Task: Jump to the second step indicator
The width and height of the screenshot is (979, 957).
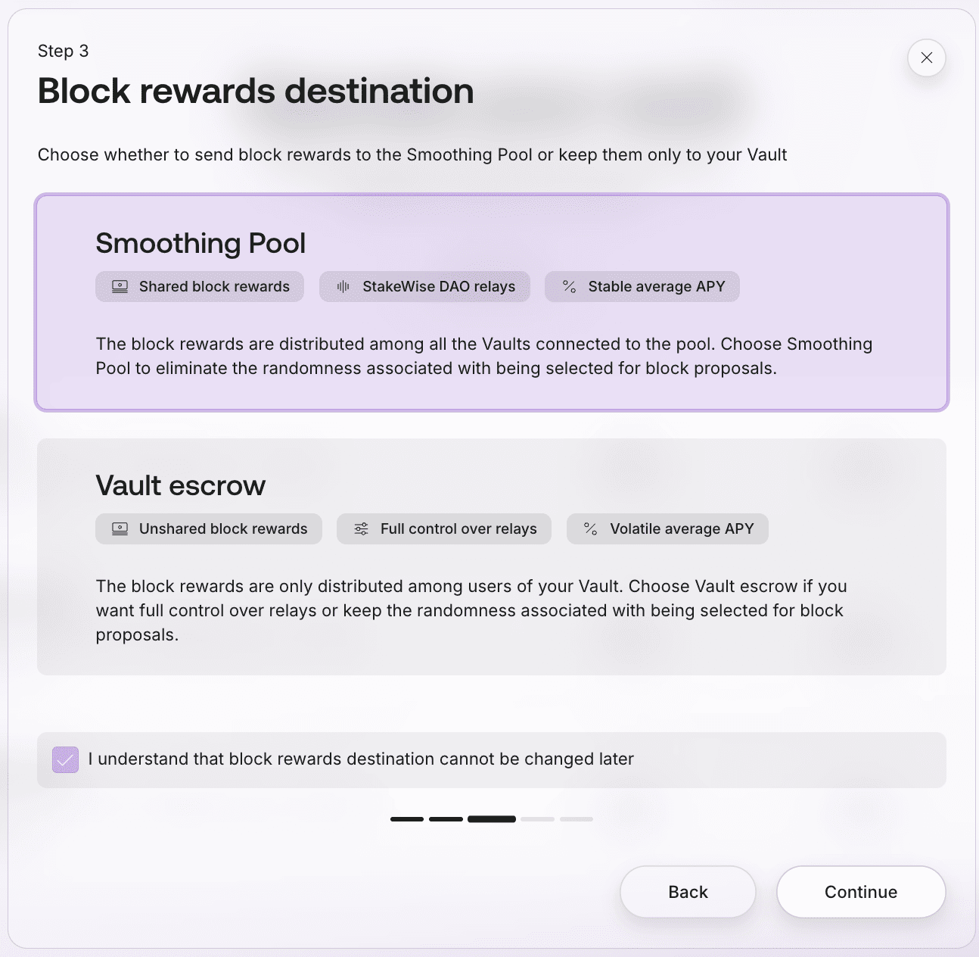Action: (446, 819)
